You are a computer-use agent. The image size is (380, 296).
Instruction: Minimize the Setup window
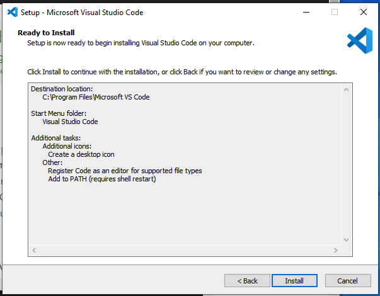[x=306, y=12]
